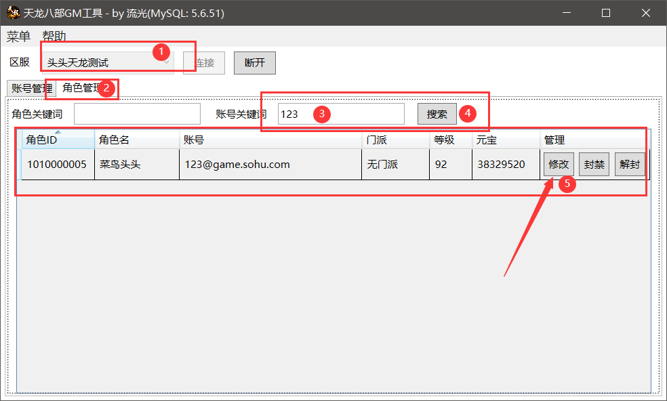
Task: Select the level cell showing 92
Action: pyautogui.click(x=451, y=165)
